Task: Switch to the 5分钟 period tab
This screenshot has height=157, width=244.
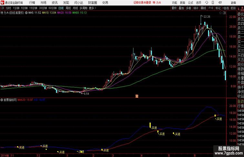Action: (x=24, y=8)
